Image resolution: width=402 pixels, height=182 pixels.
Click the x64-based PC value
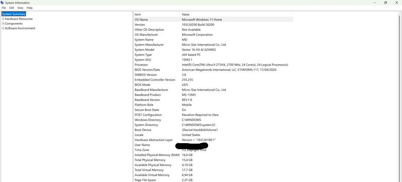point(191,55)
